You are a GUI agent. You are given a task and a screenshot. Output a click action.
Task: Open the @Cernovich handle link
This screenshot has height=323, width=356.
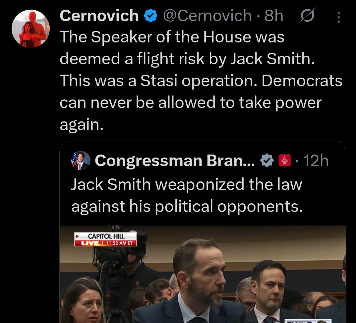tap(207, 16)
